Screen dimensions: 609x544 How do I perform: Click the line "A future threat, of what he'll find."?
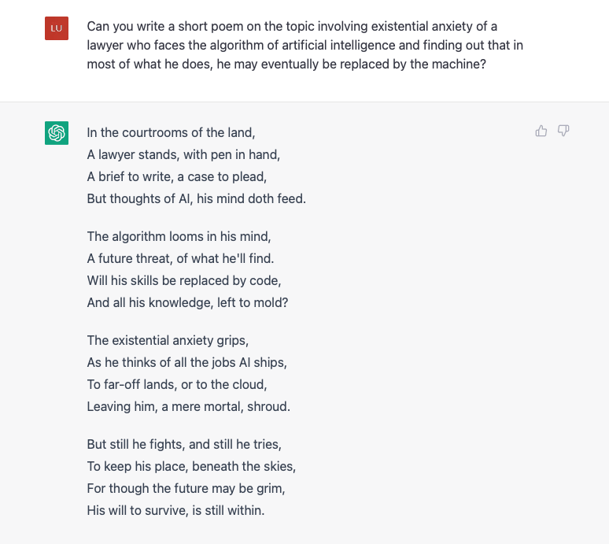click(x=180, y=258)
